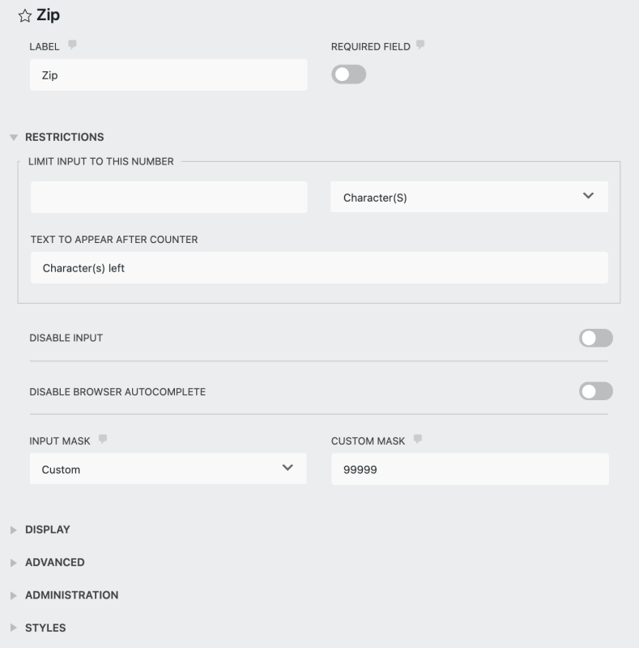Enable the Disable Input toggle
The image size is (639, 648).
[595, 338]
